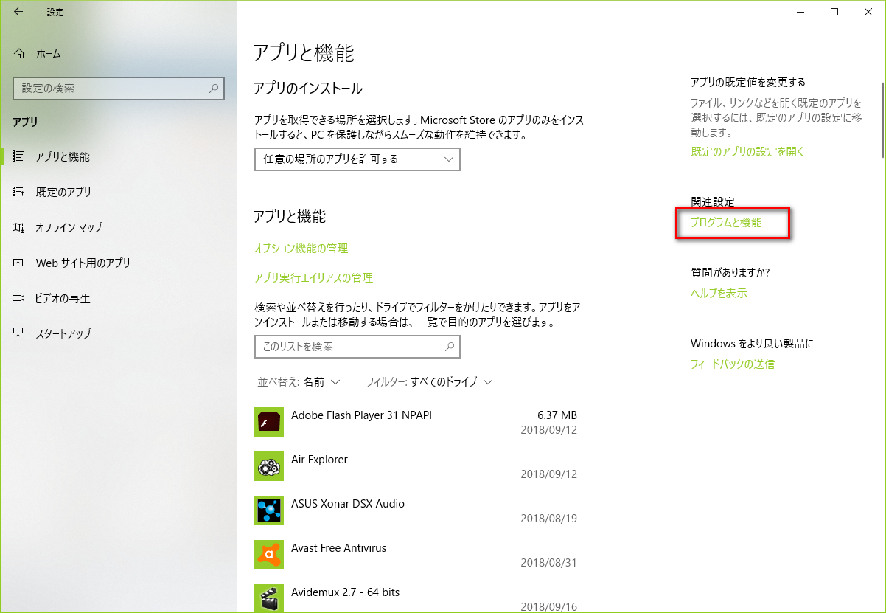The image size is (886, 613).
Task: Open the ビデオの再生 settings page
Action: [x=63, y=299]
